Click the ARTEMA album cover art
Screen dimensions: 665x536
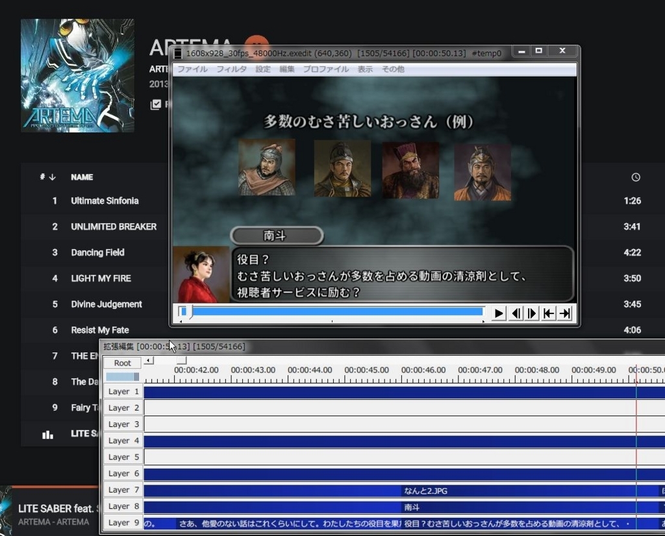78,75
